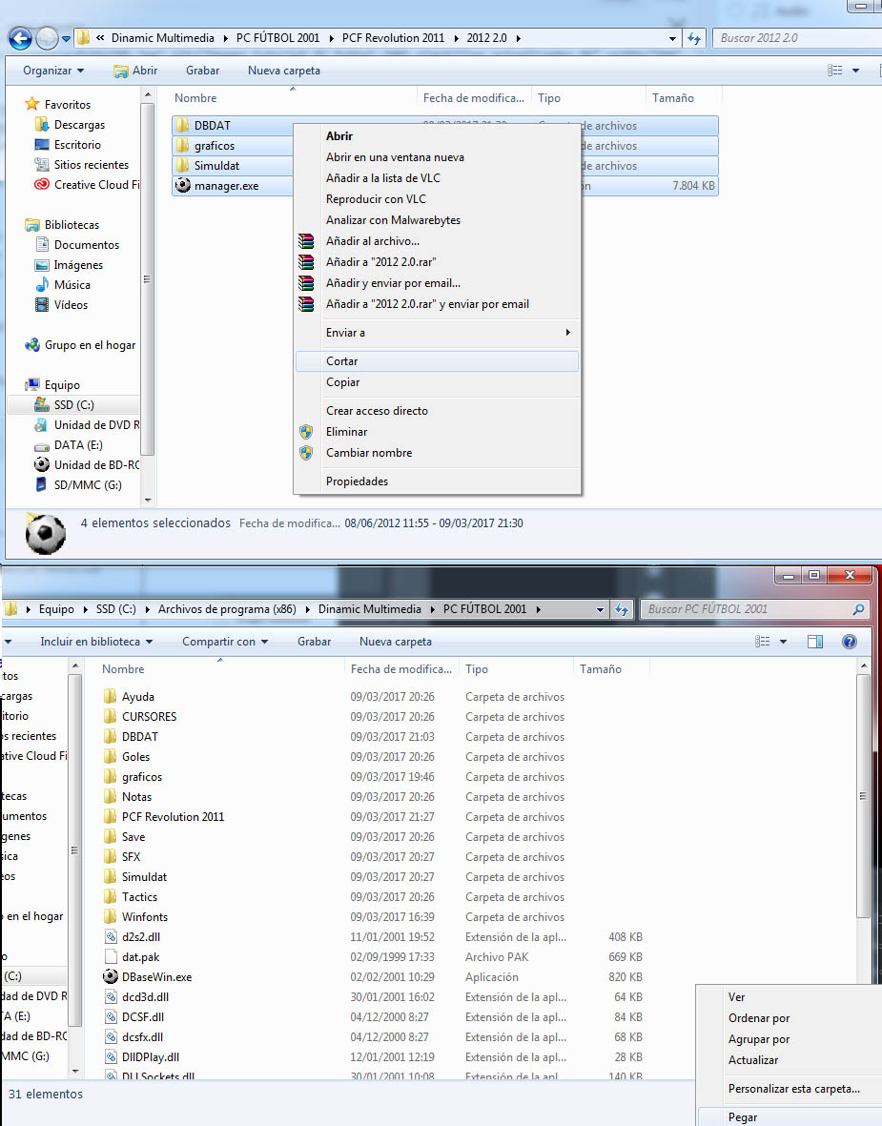
Task: Select Winfonts folder in bottom list
Action: pos(144,917)
